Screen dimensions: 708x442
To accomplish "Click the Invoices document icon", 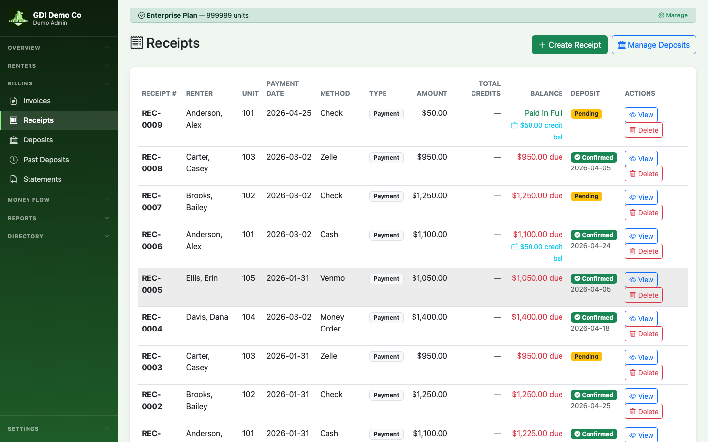I will [14, 101].
